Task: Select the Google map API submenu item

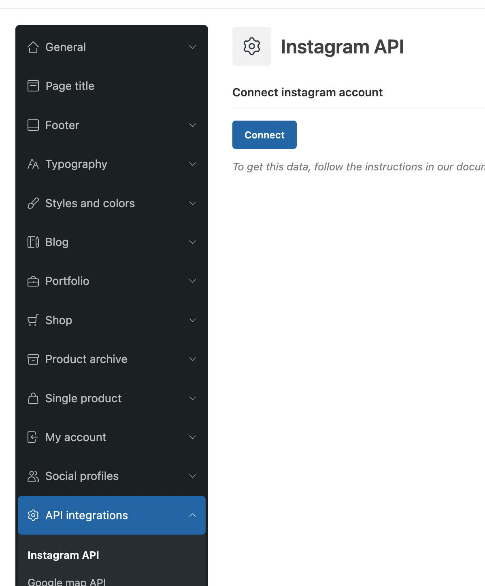Action: 67,582
